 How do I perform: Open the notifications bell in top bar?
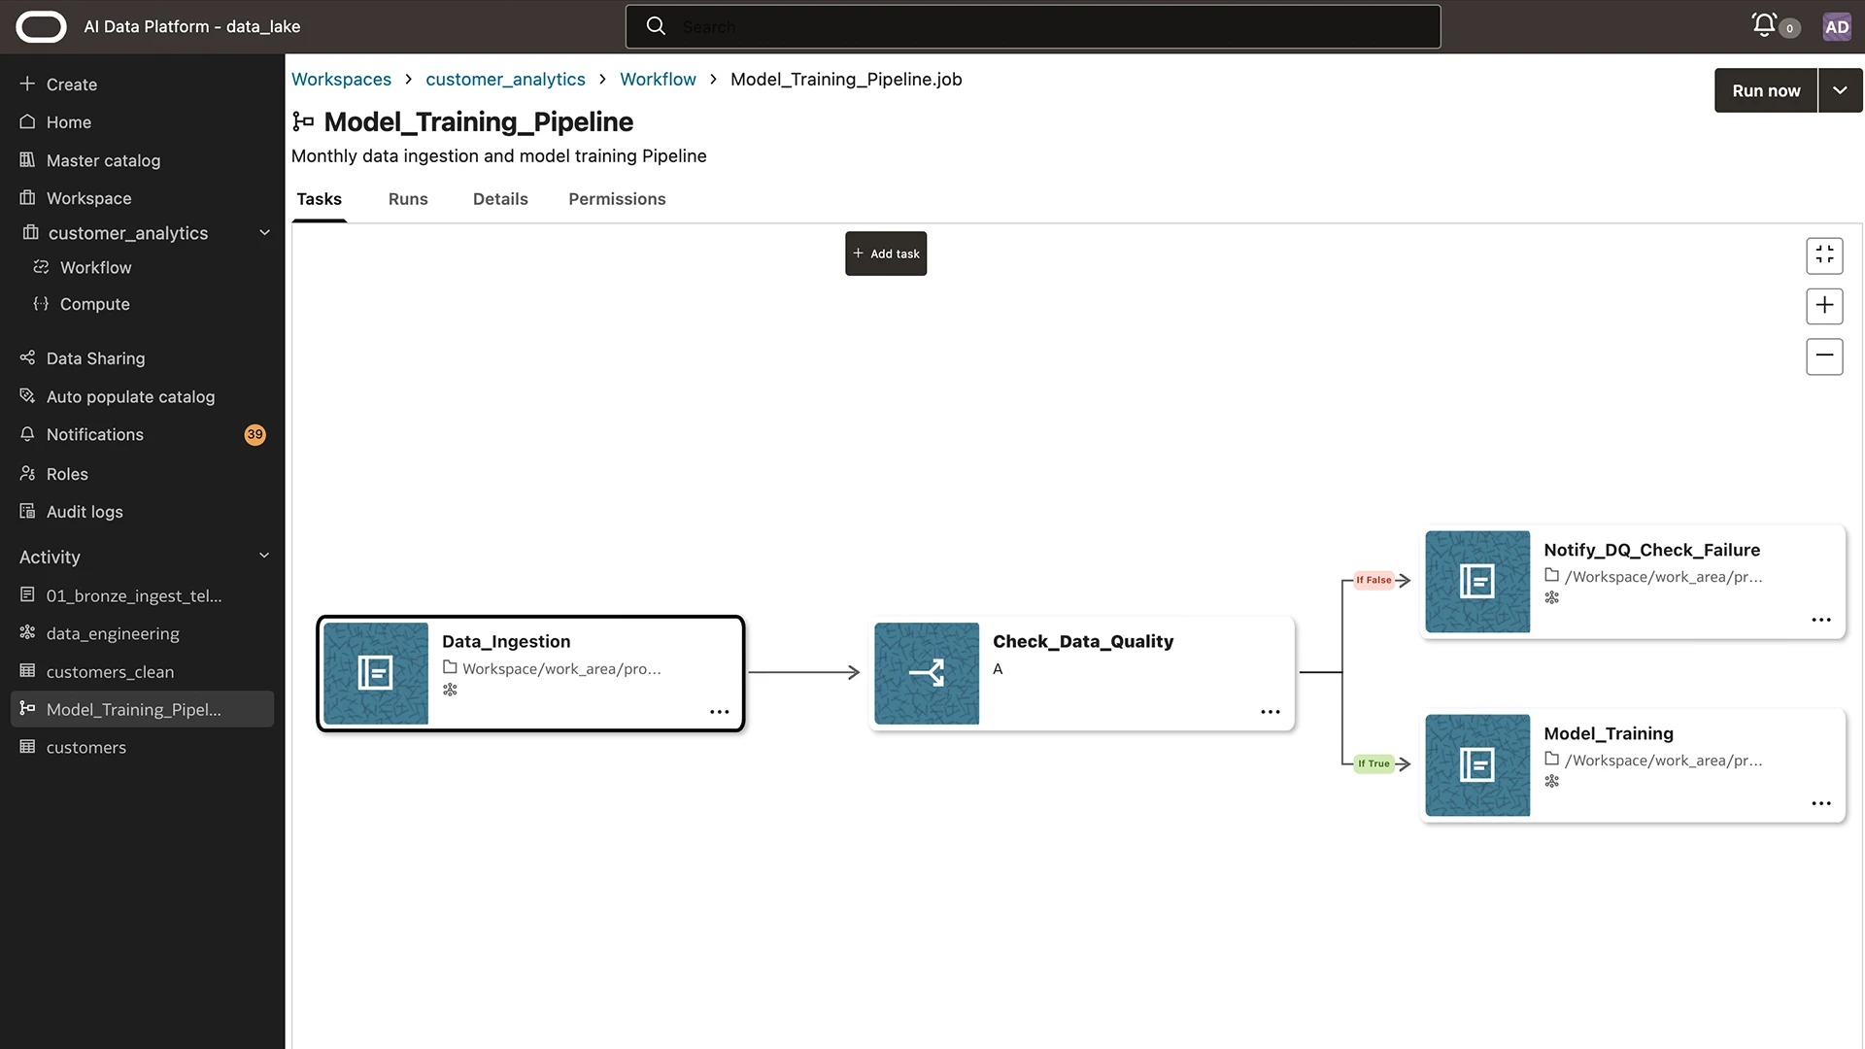(1764, 24)
